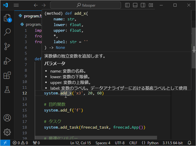Click the Manage gear icon
Viewport: 196px width, 146px height.
7,132
